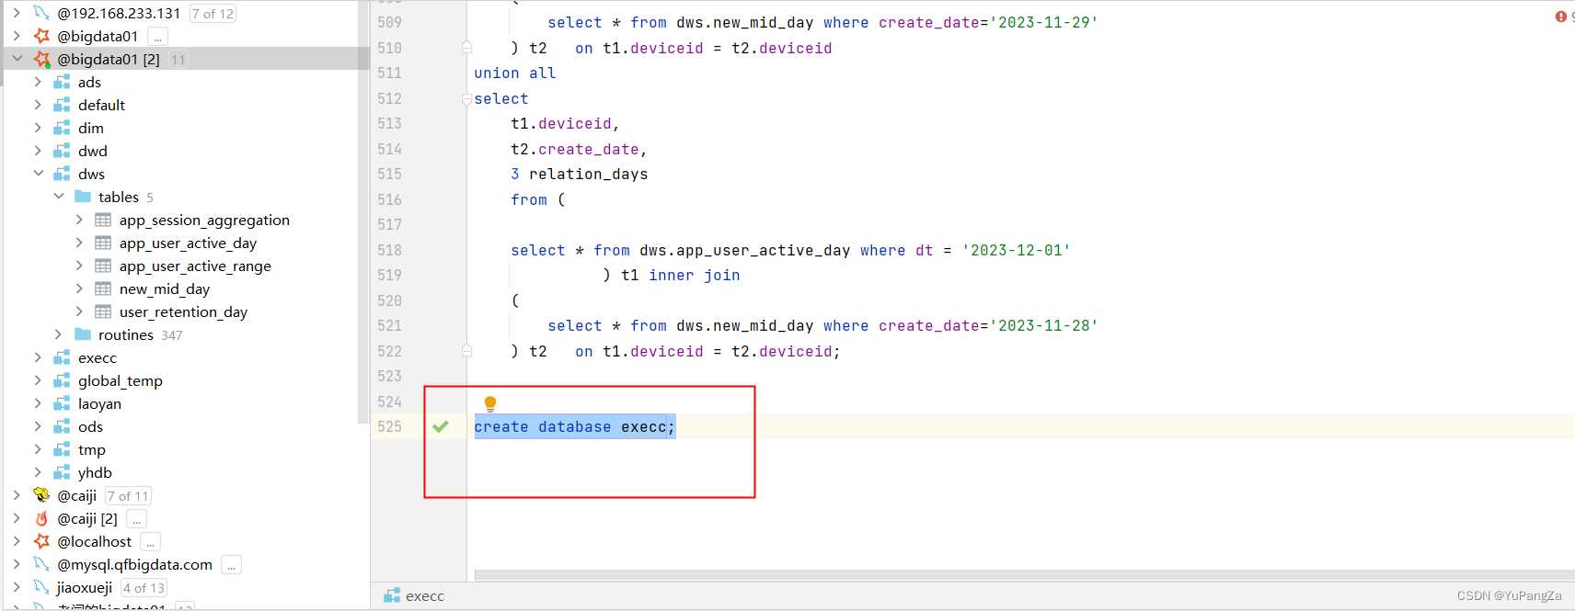This screenshot has height=611, width=1575.
Task: Click the selected 'create database execc;' statement
Action: click(575, 426)
